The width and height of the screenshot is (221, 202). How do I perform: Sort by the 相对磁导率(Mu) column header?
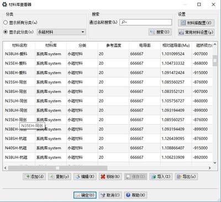[x=176, y=45]
